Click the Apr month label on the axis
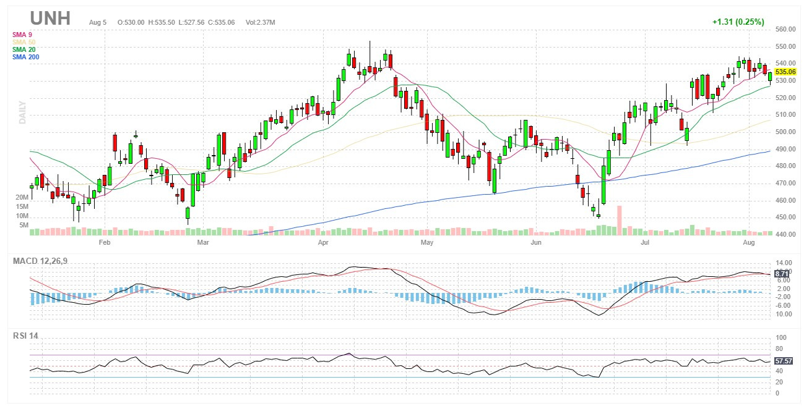Screen dimensions: 804x406 (322, 243)
